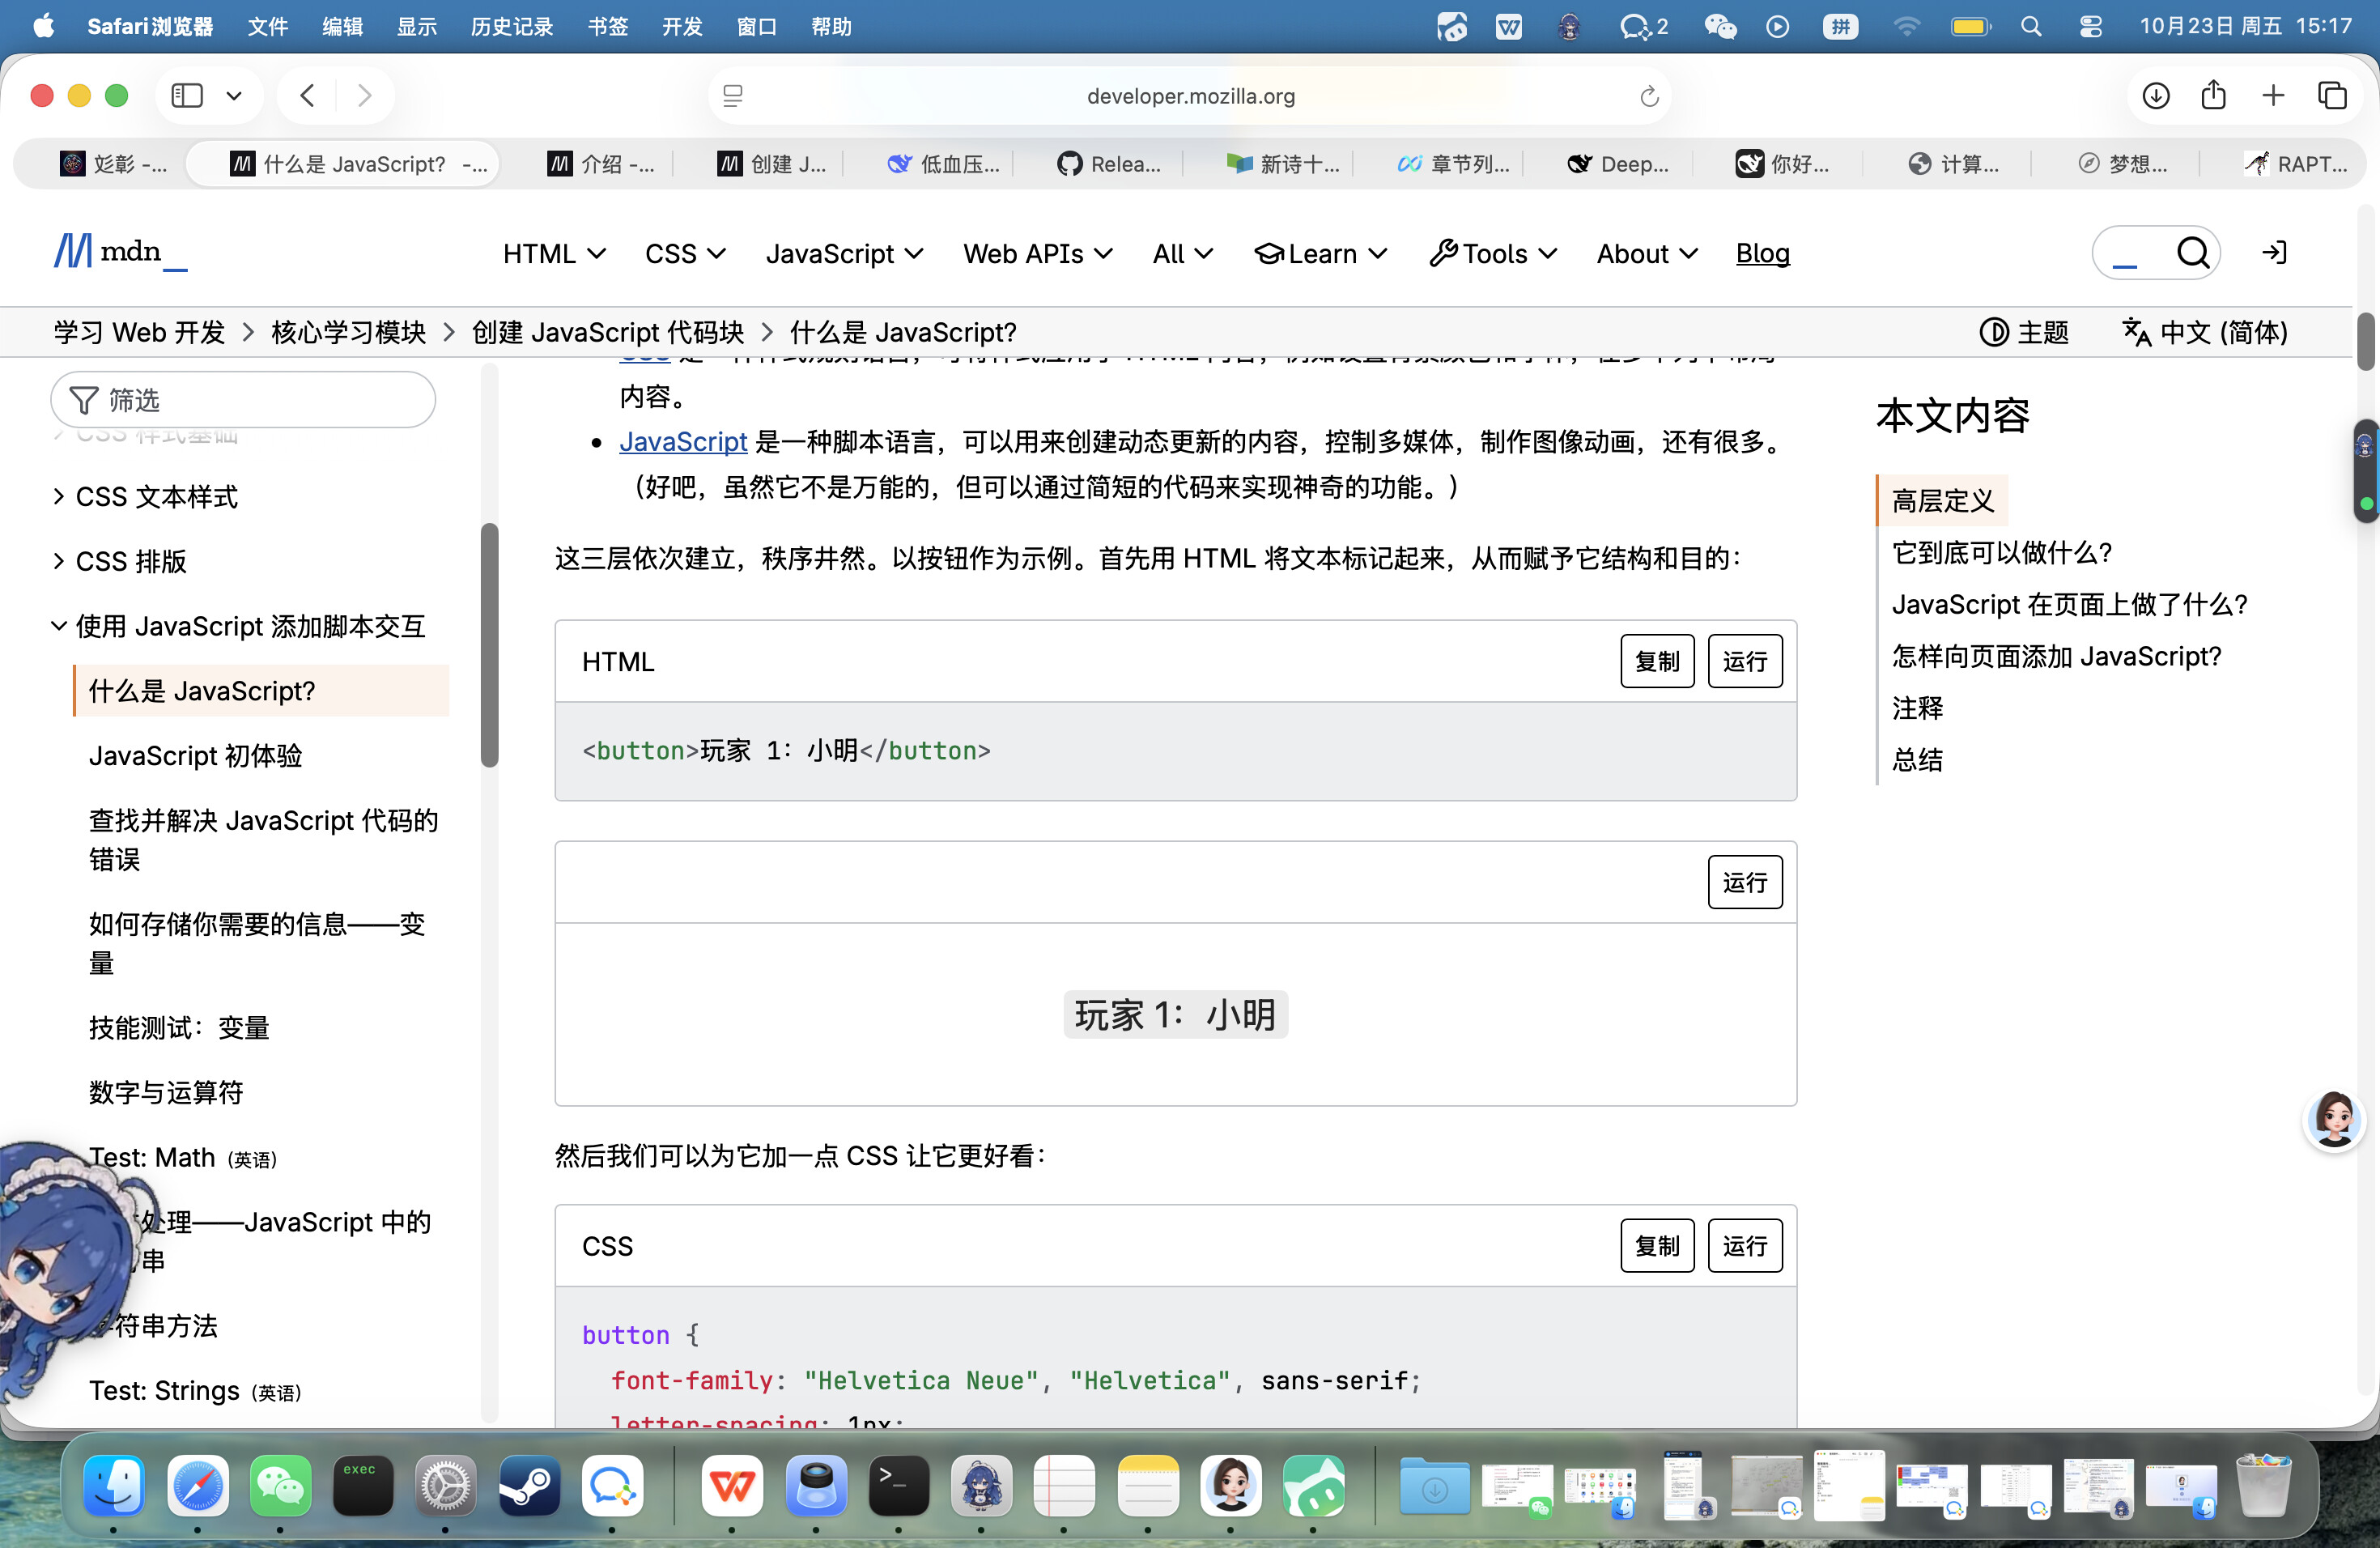Open Steam from the Dock
Image resolution: width=2380 pixels, height=1548 pixels.
[529, 1486]
